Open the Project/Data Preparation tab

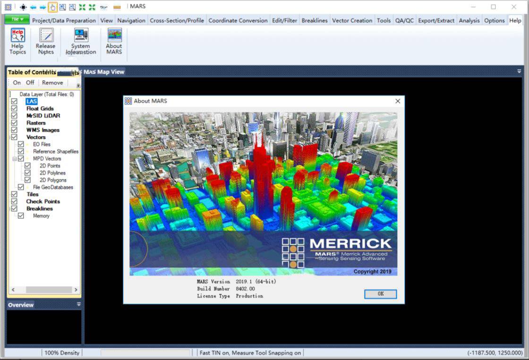(64, 21)
